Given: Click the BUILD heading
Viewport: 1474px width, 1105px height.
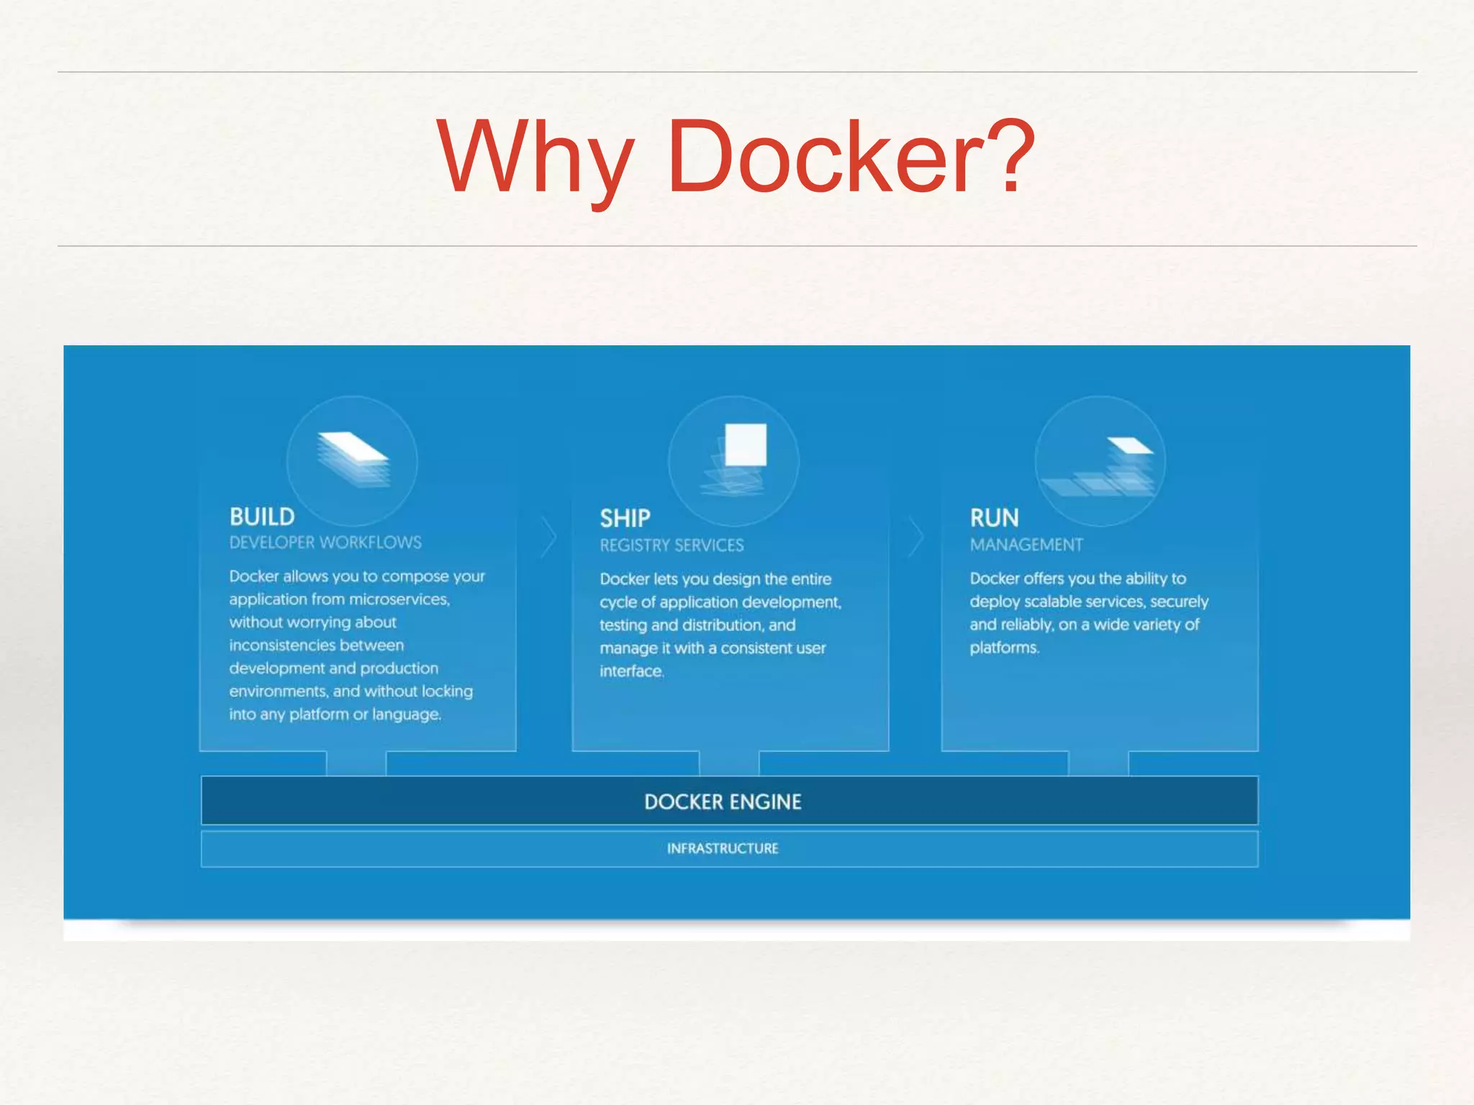Looking at the screenshot, I should click(262, 517).
